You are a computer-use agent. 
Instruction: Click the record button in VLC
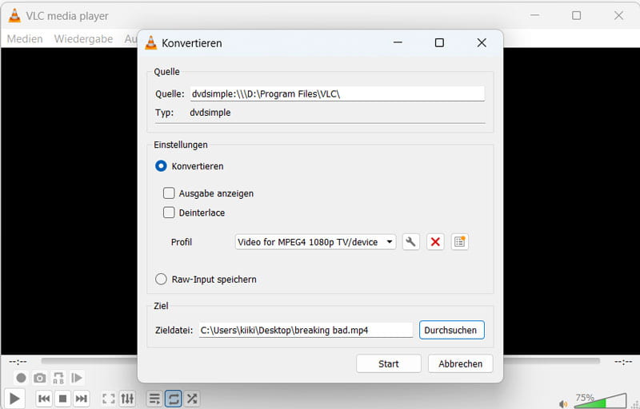21,378
